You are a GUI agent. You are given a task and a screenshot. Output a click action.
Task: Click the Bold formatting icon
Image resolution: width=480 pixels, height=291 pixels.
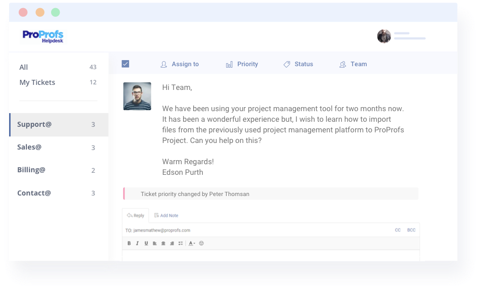pos(129,244)
